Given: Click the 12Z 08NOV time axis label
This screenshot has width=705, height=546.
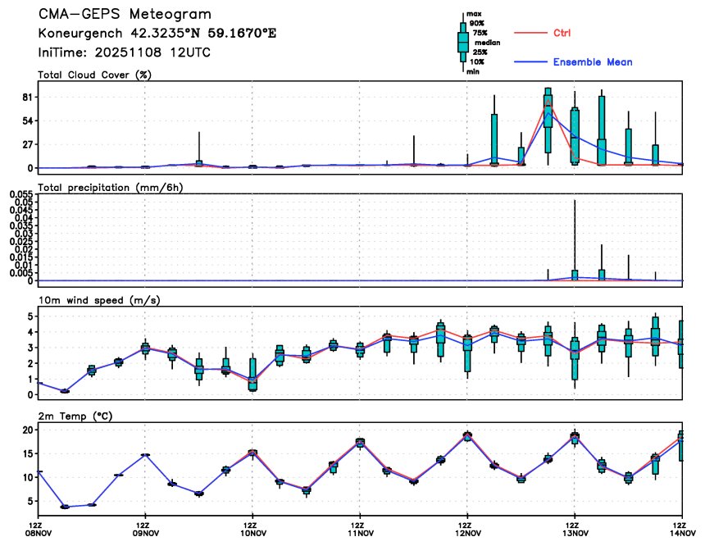Looking at the screenshot, I should [x=39, y=529].
